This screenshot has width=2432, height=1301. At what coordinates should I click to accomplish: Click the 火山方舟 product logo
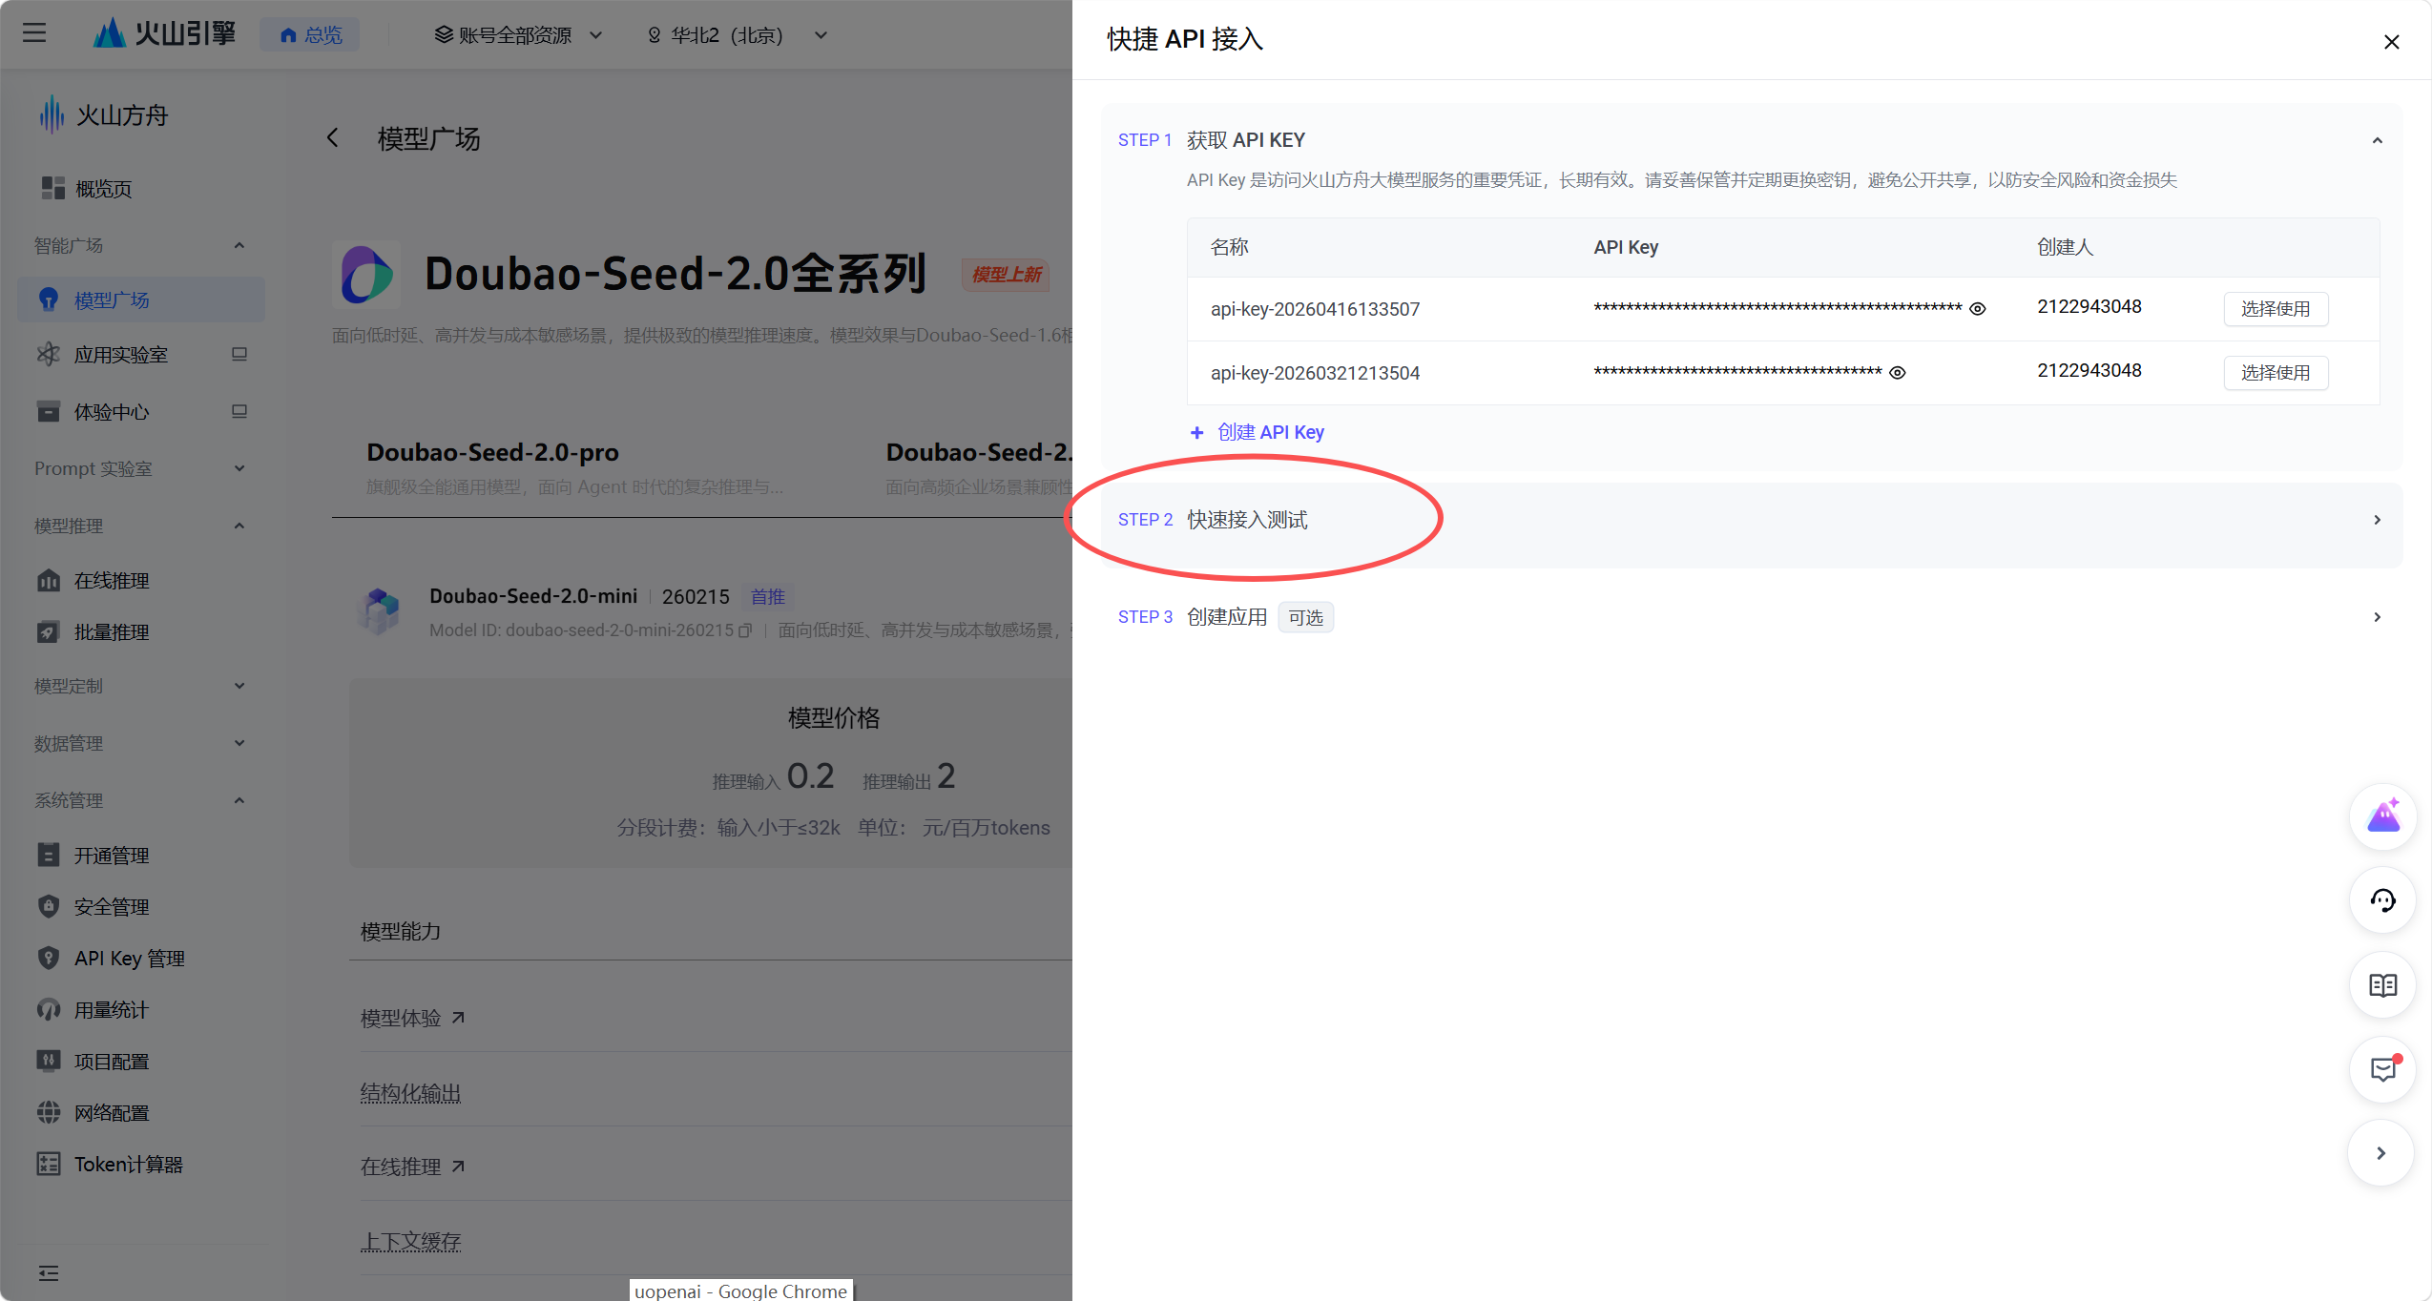(102, 115)
